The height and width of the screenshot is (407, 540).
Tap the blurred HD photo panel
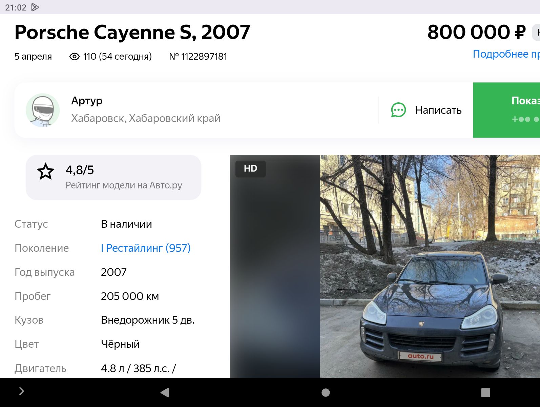275,266
